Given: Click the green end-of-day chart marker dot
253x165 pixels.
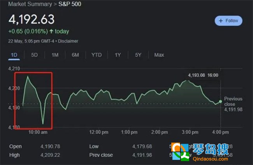Looking at the screenshot, I should tap(220, 102).
